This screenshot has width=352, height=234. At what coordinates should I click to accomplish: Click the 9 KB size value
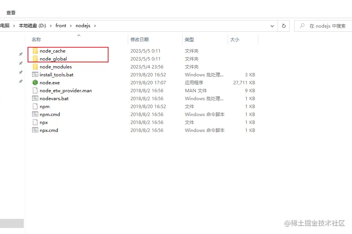250,91
